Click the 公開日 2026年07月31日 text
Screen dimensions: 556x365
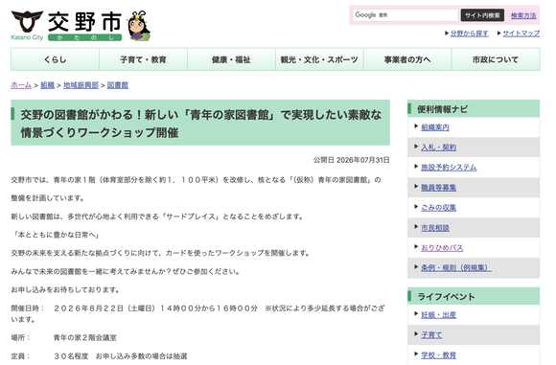coord(352,160)
